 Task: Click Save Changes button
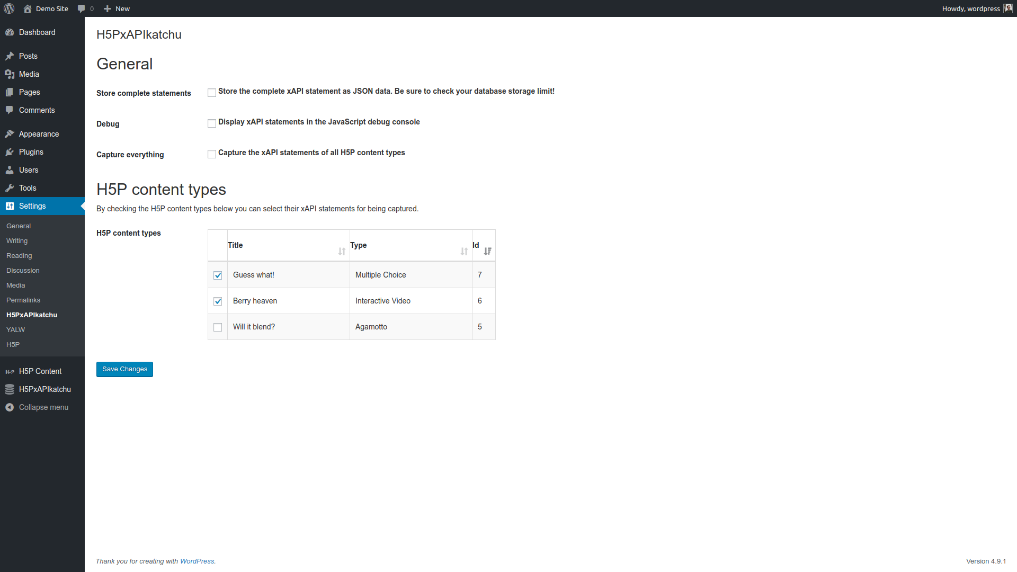(124, 369)
